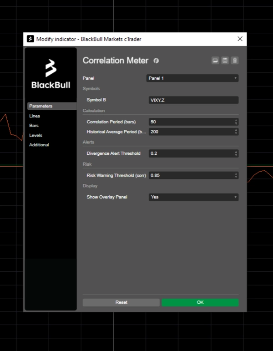Click the Risk Warning Threshold value 0.85
This screenshot has height=351, width=273.
(x=155, y=176)
